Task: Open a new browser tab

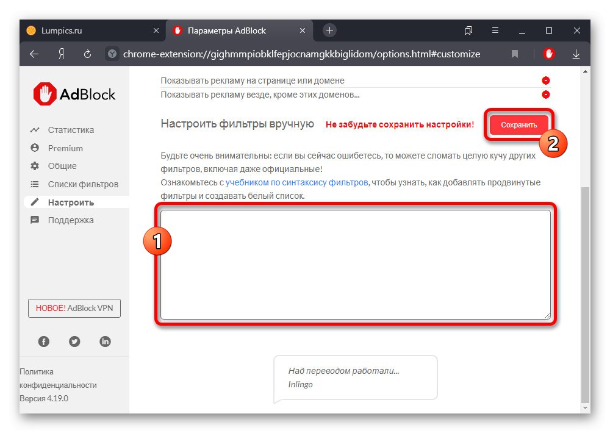Action: 329,30
